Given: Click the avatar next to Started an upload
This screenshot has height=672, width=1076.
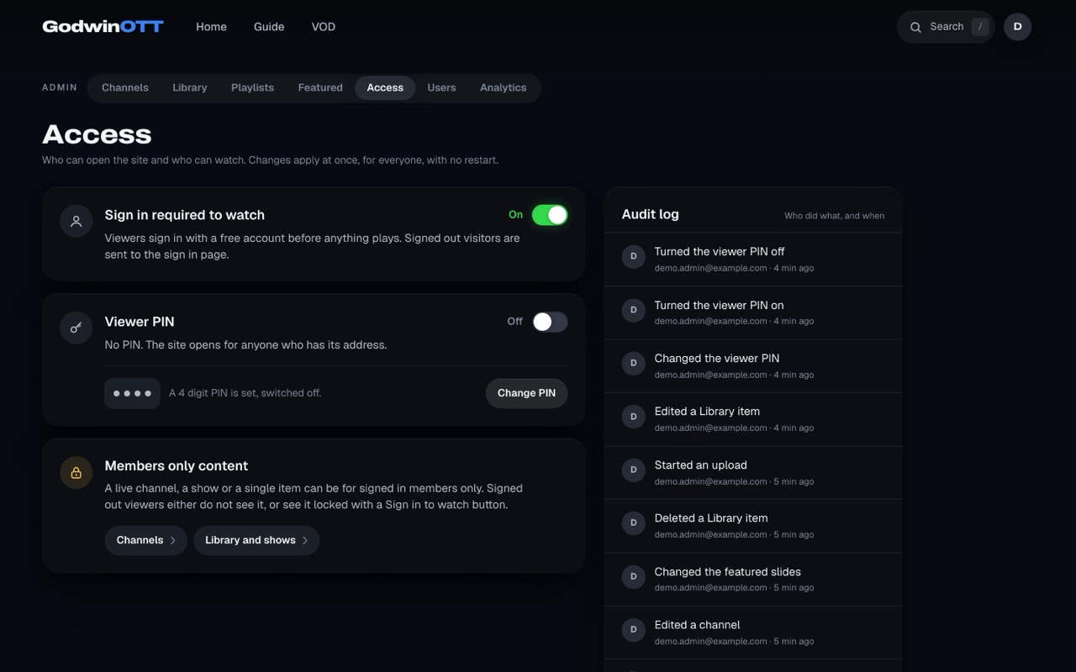Looking at the screenshot, I should click(x=633, y=470).
